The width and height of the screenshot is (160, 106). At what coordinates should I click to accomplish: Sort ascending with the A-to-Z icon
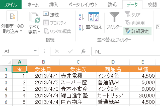[x=81, y=17]
